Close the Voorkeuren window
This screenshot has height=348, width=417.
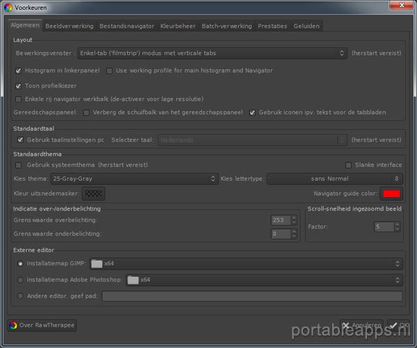point(401,5)
